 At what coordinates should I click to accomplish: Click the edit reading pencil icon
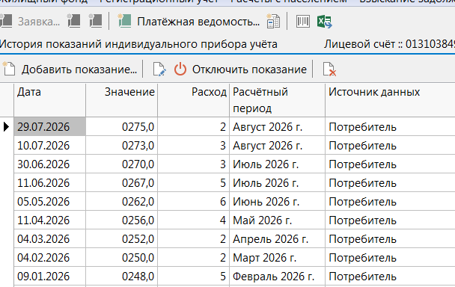pos(159,70)
